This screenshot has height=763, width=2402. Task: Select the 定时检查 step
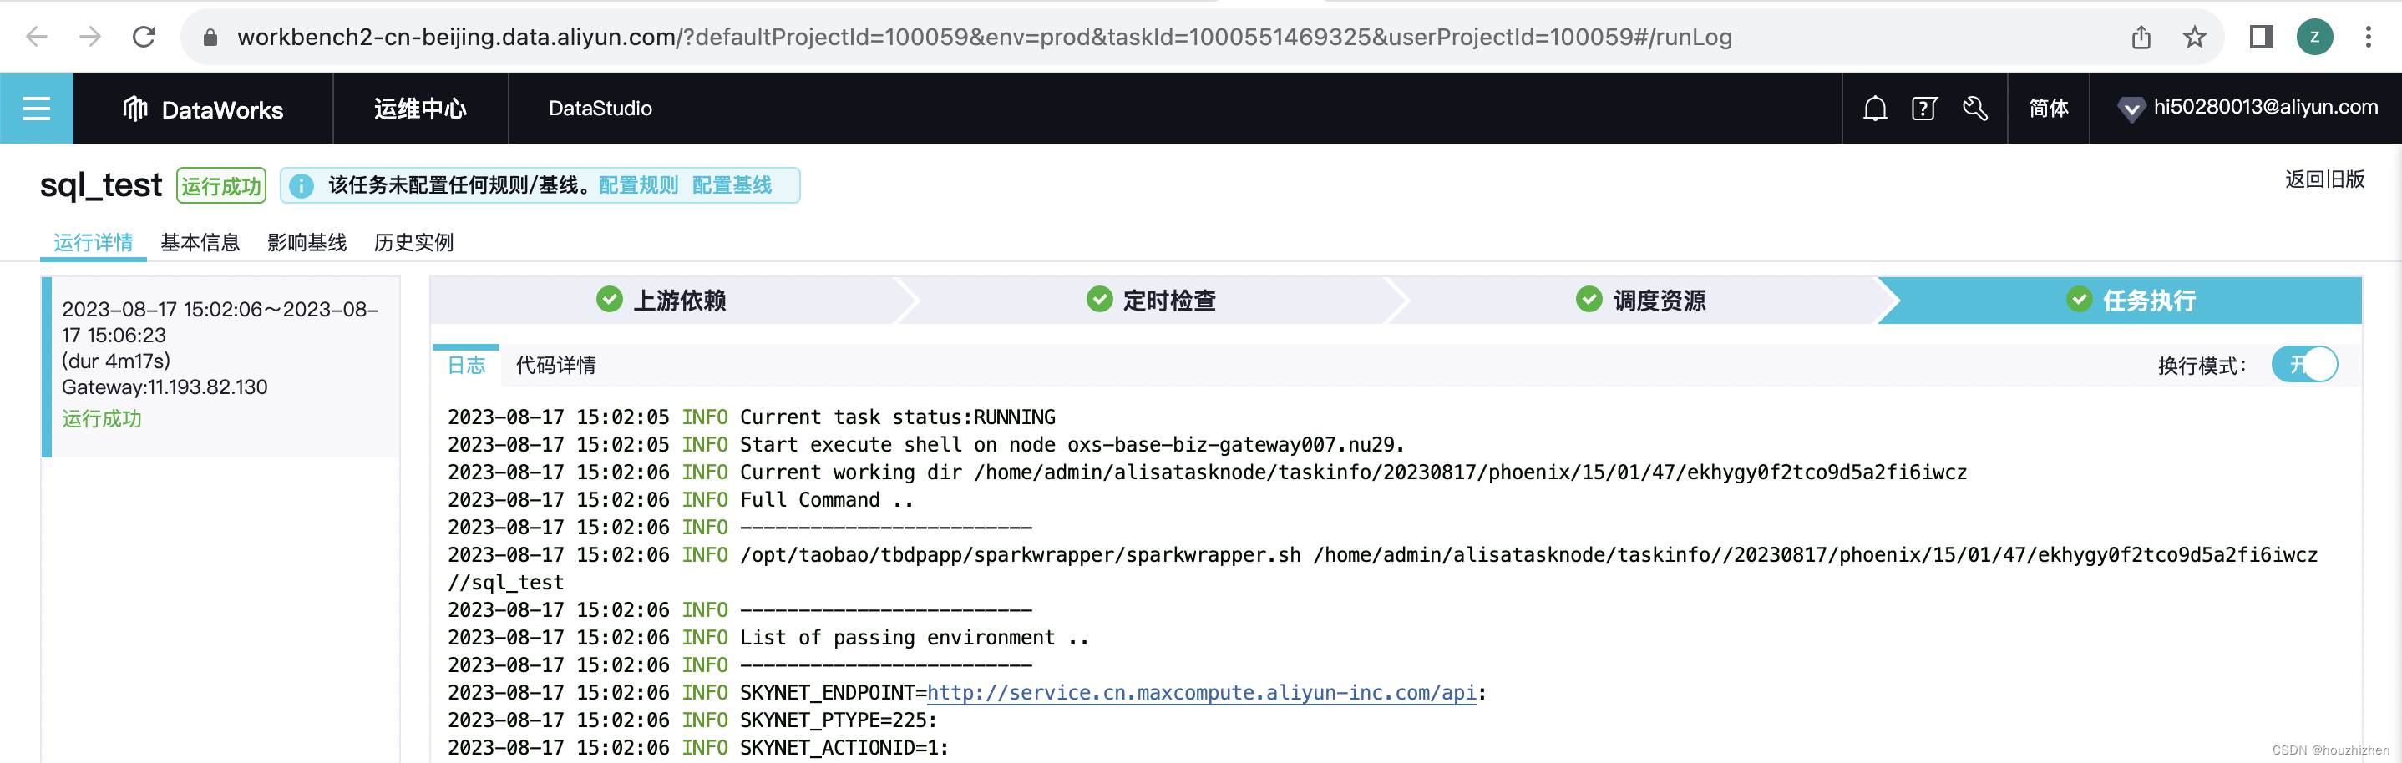pos(1152,300)
